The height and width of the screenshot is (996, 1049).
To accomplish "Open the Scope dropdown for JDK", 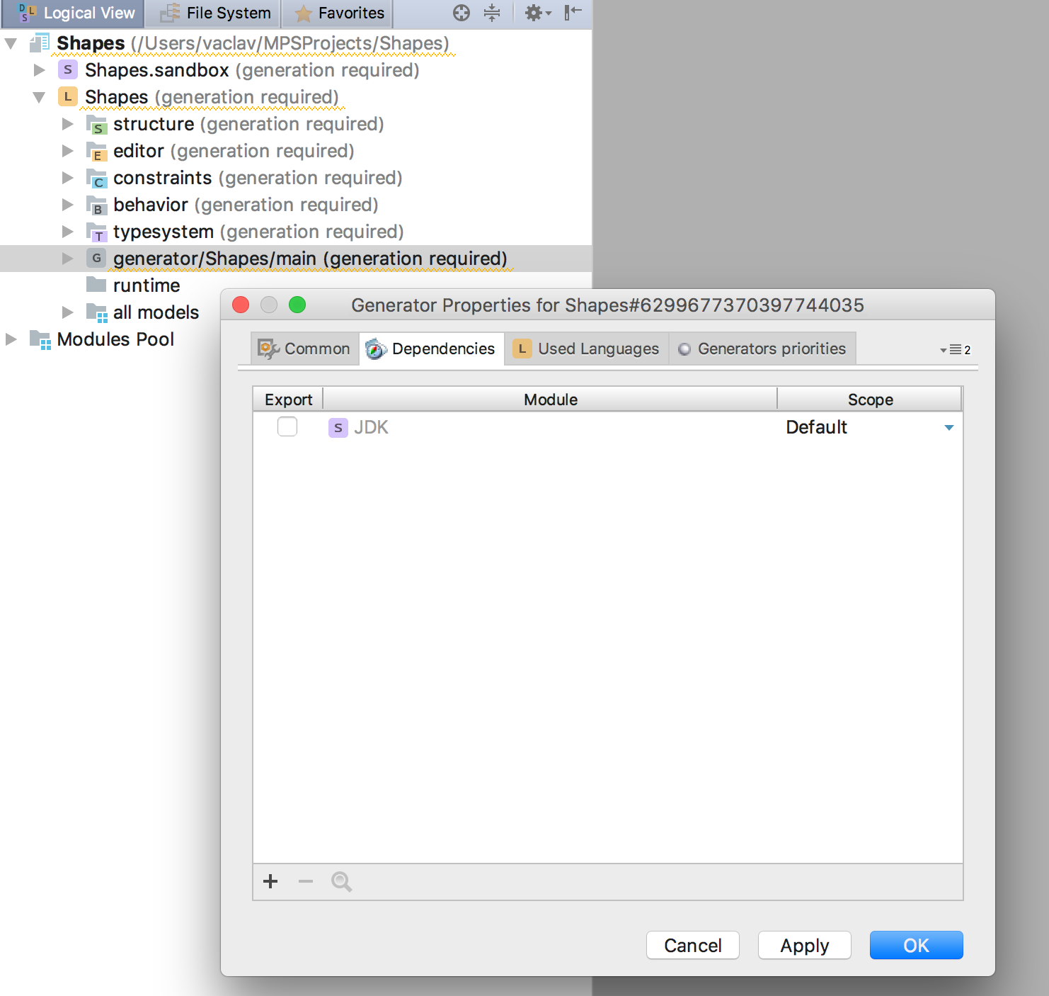I will 948,428.
